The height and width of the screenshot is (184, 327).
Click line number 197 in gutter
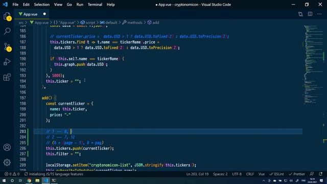point(22,98)
